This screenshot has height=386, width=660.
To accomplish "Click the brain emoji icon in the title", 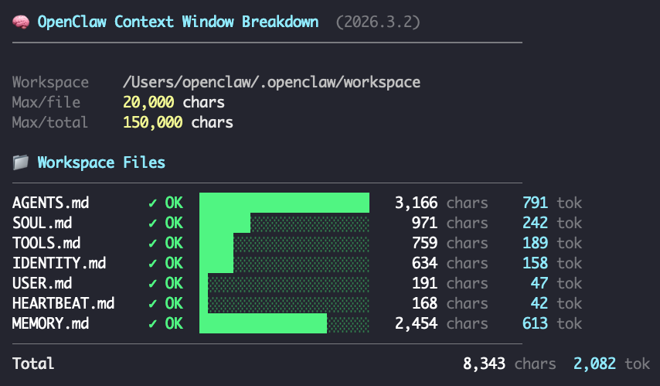I will (x=21, y=22).
